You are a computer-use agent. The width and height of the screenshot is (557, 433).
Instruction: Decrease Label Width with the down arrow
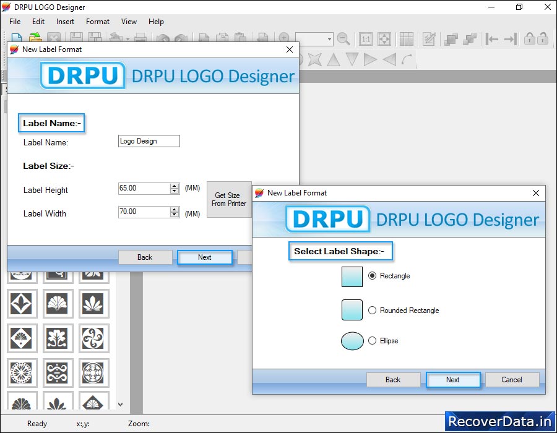pos(175,215)
